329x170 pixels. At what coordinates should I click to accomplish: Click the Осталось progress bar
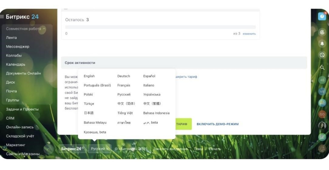pyautogui.click(x=160, y=27)
